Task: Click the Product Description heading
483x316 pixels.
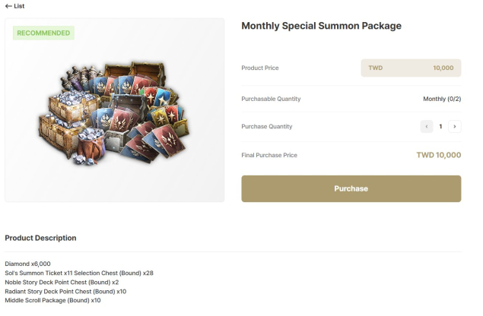Action: (x=40, y=238)
